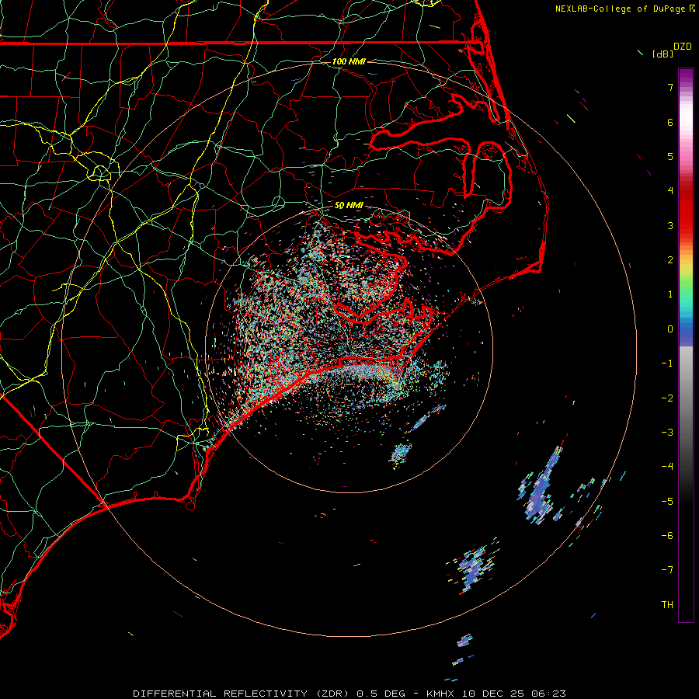Click the Differential Reflectivity KMHX caption

point(349,694)
